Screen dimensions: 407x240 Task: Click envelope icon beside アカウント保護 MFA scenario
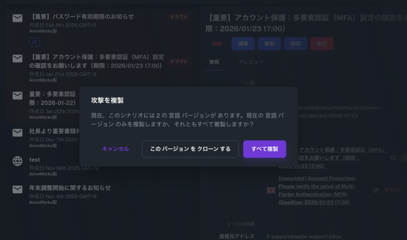click(17, 59)
